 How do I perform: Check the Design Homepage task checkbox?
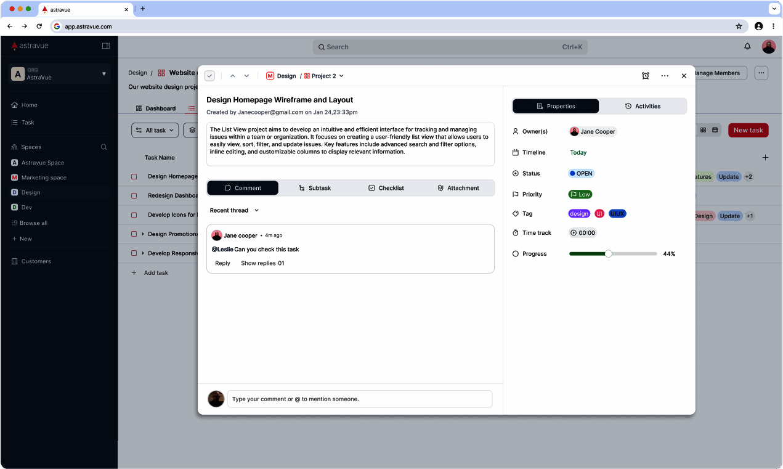coord(134,177)
